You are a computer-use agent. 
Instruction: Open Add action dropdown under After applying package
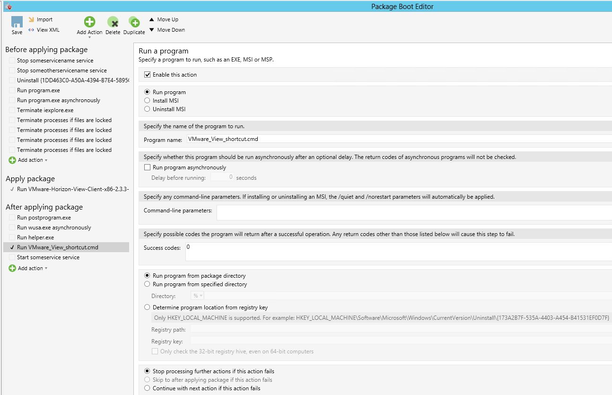(x=46, y=269)
